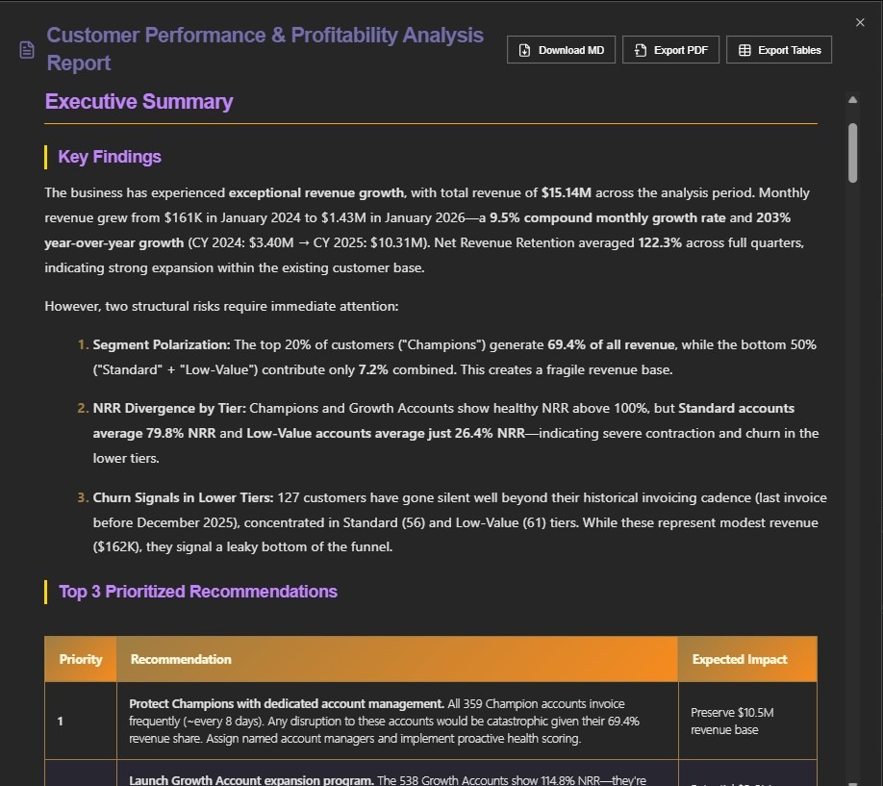Screen dimensions: 883x786
Task: Click the Priority column header
Action: click(80, 659)
